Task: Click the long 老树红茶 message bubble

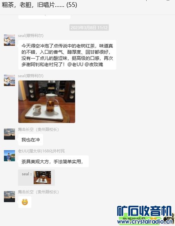Action: tap(67, 55)
